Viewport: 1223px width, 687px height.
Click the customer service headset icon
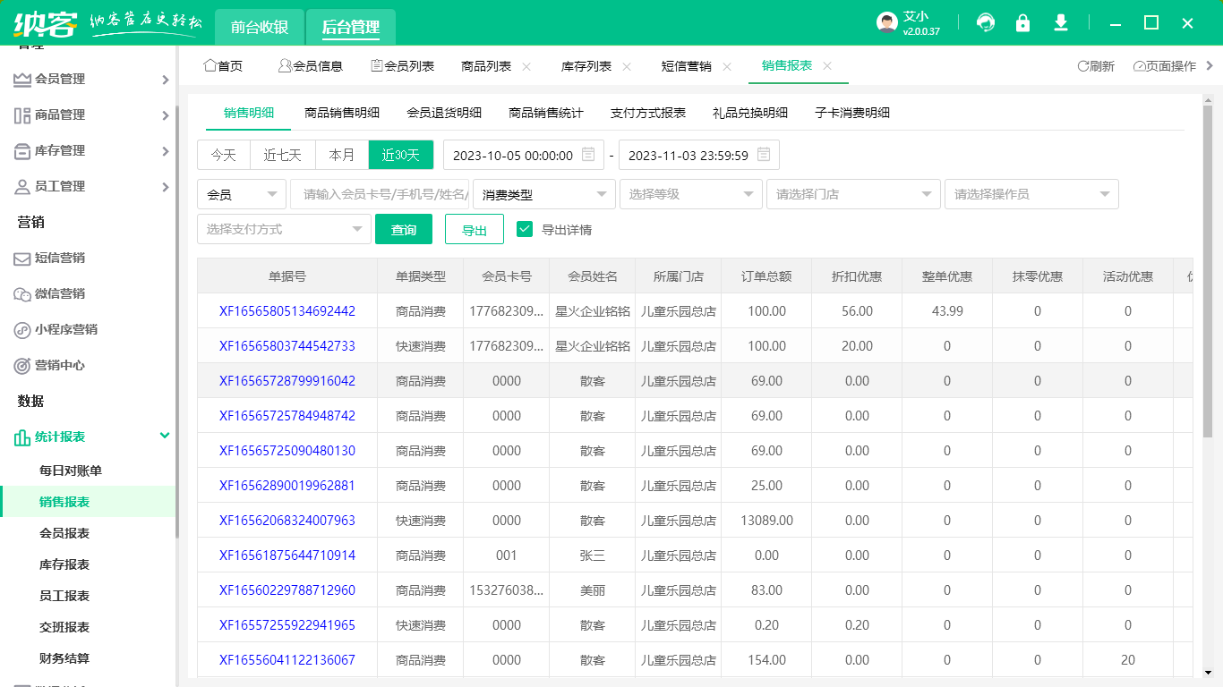tap(985, 22)
